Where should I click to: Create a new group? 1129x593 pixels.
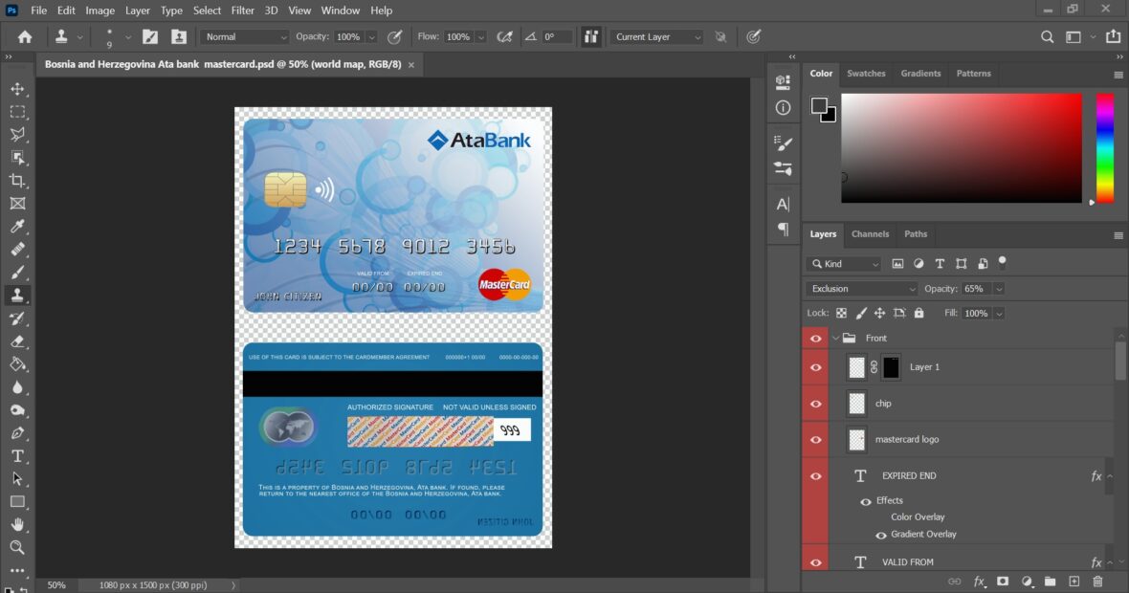tap(1050, 582)
